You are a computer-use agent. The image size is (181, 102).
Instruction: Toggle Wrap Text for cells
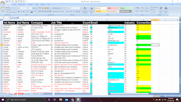(56, 8)
